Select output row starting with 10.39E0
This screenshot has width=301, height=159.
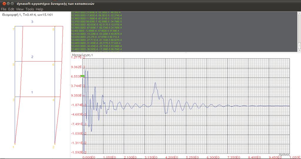96,28
